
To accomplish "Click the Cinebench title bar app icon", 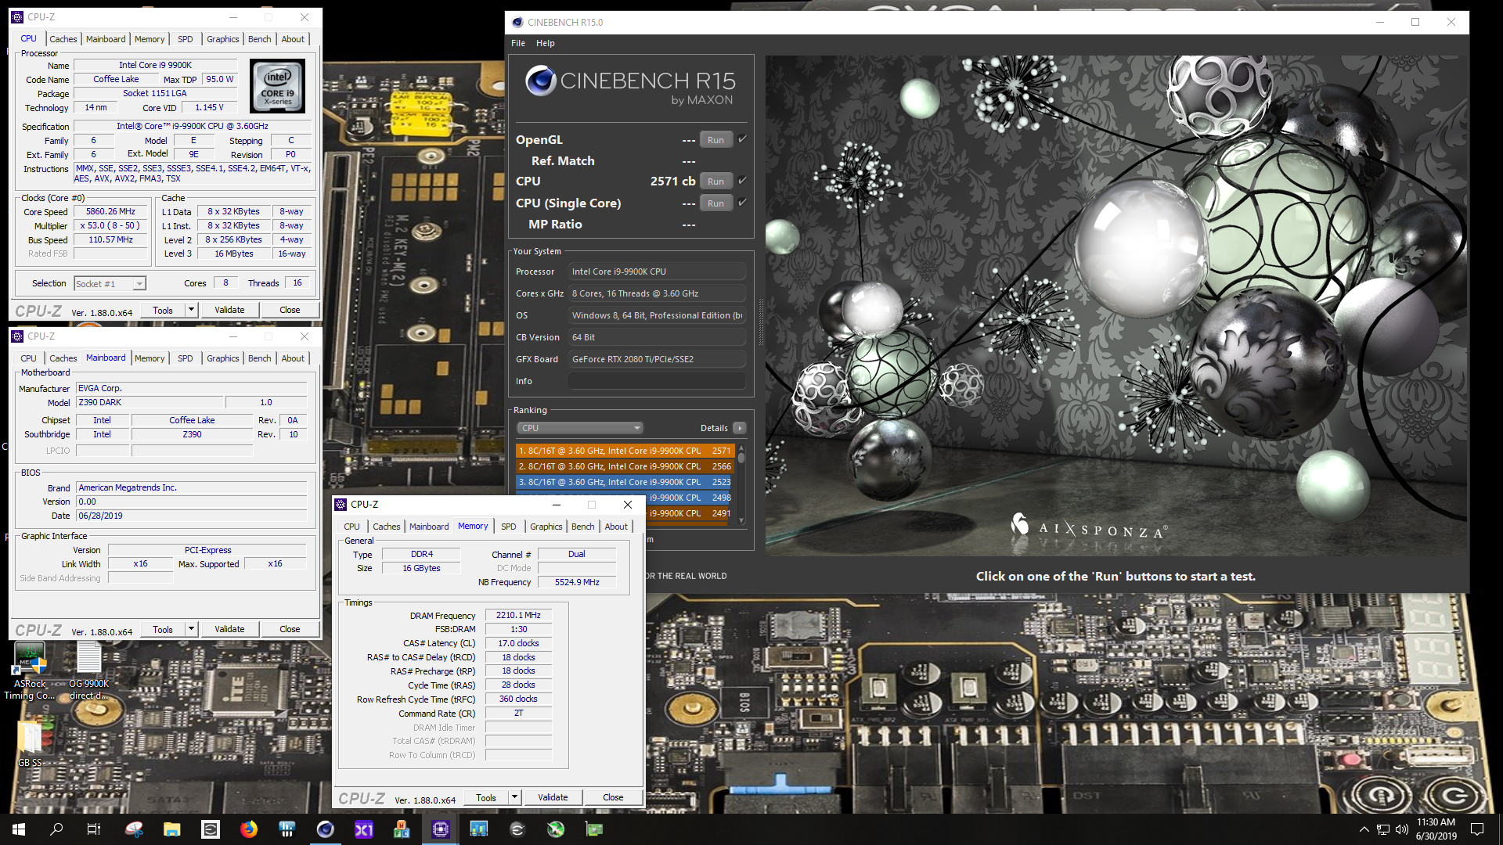I will click(x=517, y=22).
